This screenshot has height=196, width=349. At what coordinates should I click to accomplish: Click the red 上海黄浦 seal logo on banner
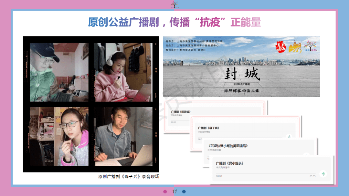pyautogui.click(x=281, y=46)
